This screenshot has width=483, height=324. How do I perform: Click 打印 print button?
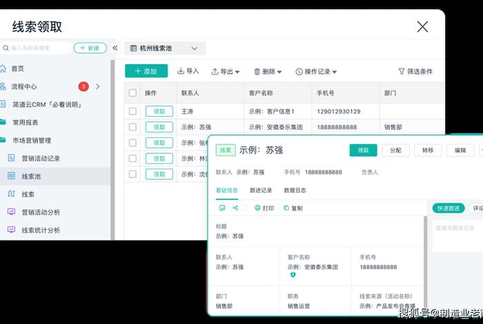[x=264, y=208]
